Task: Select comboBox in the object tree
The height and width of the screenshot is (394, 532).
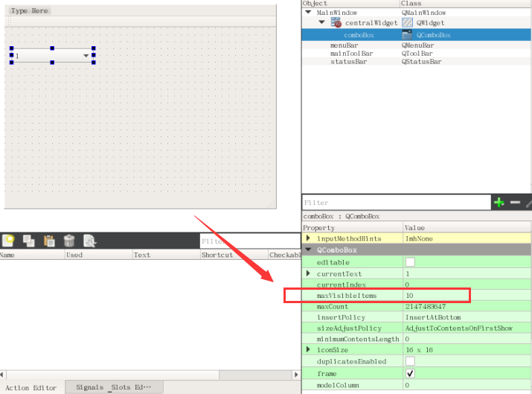Action: click(x=359, y=35)
